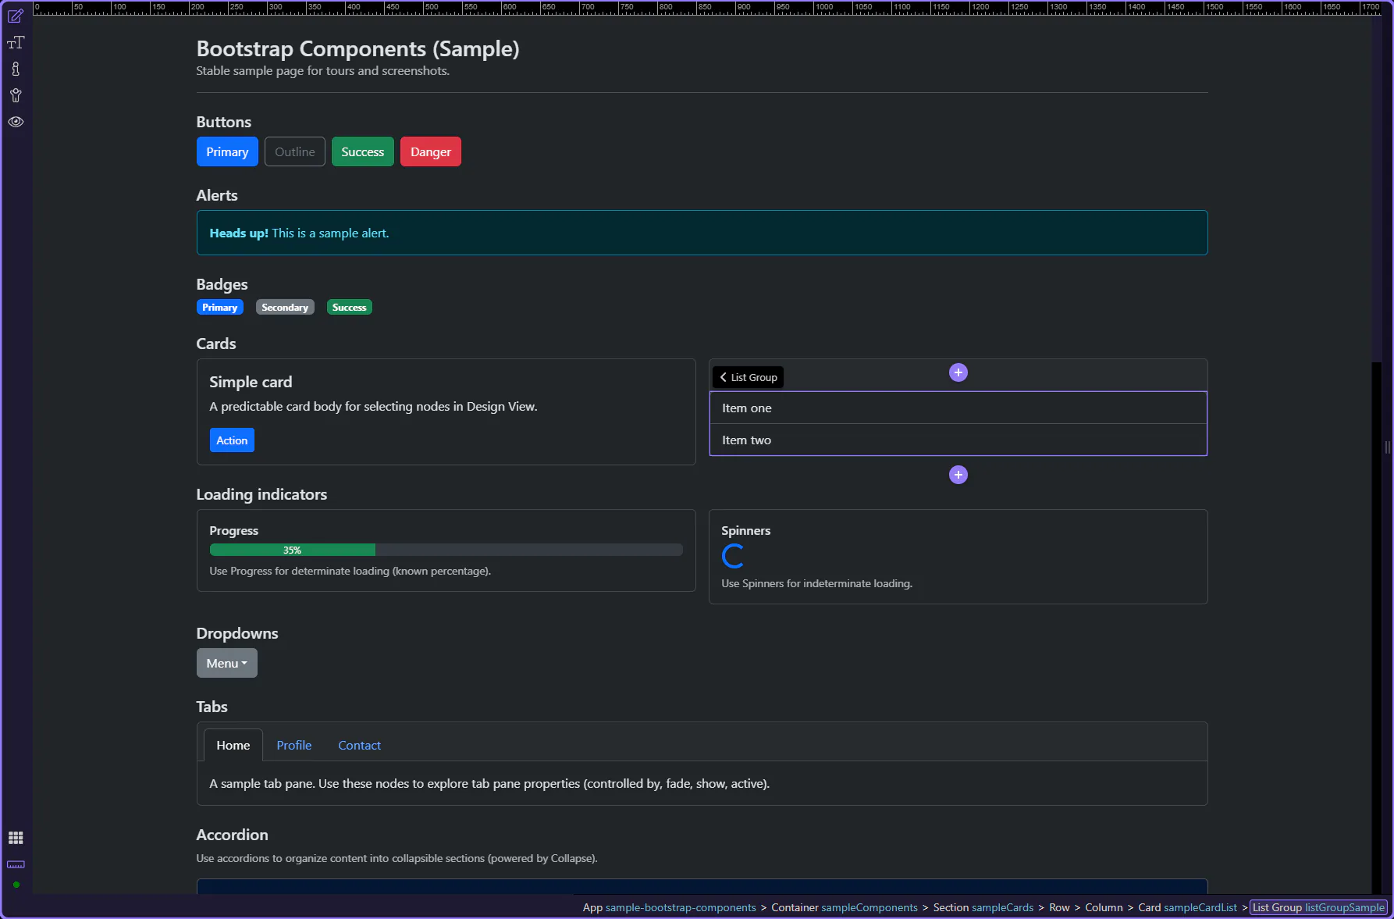The width and height of the screenshot is (1394, 919).
Task: Click the blue Primary button
Action: point(227,151)
